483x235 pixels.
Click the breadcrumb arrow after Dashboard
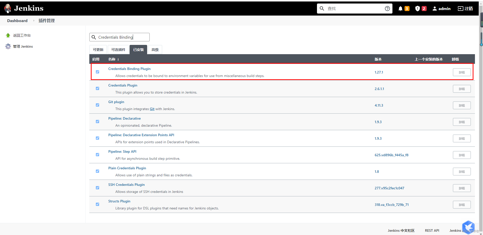tap(34, 21)
